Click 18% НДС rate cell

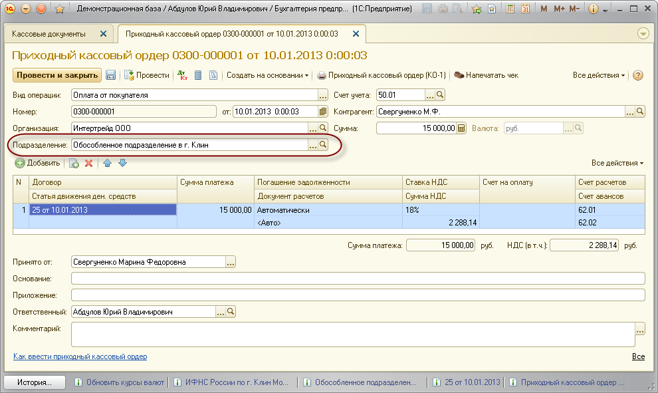pos(441,210)
